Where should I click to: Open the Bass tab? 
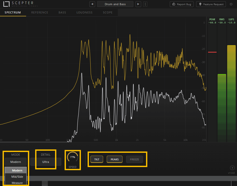point(62,12)
